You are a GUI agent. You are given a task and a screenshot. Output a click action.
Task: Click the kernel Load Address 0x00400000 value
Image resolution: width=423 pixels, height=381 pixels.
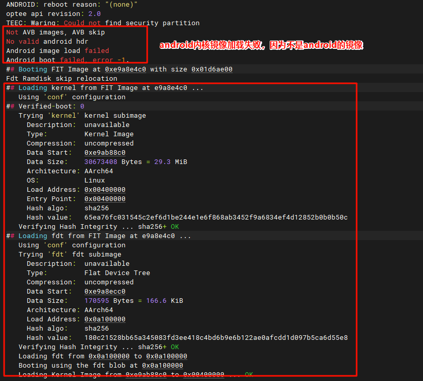(x=104, y=190)
